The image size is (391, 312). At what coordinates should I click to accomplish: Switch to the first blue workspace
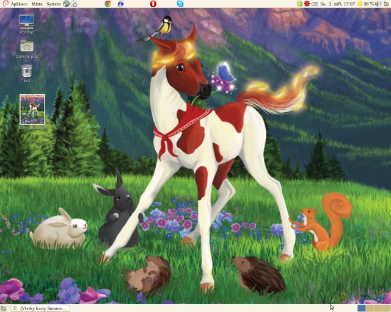click(361, 308)
